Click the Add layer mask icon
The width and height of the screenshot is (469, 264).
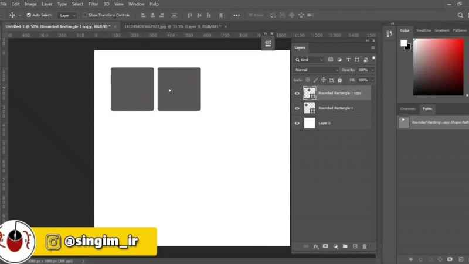[325, 246]
